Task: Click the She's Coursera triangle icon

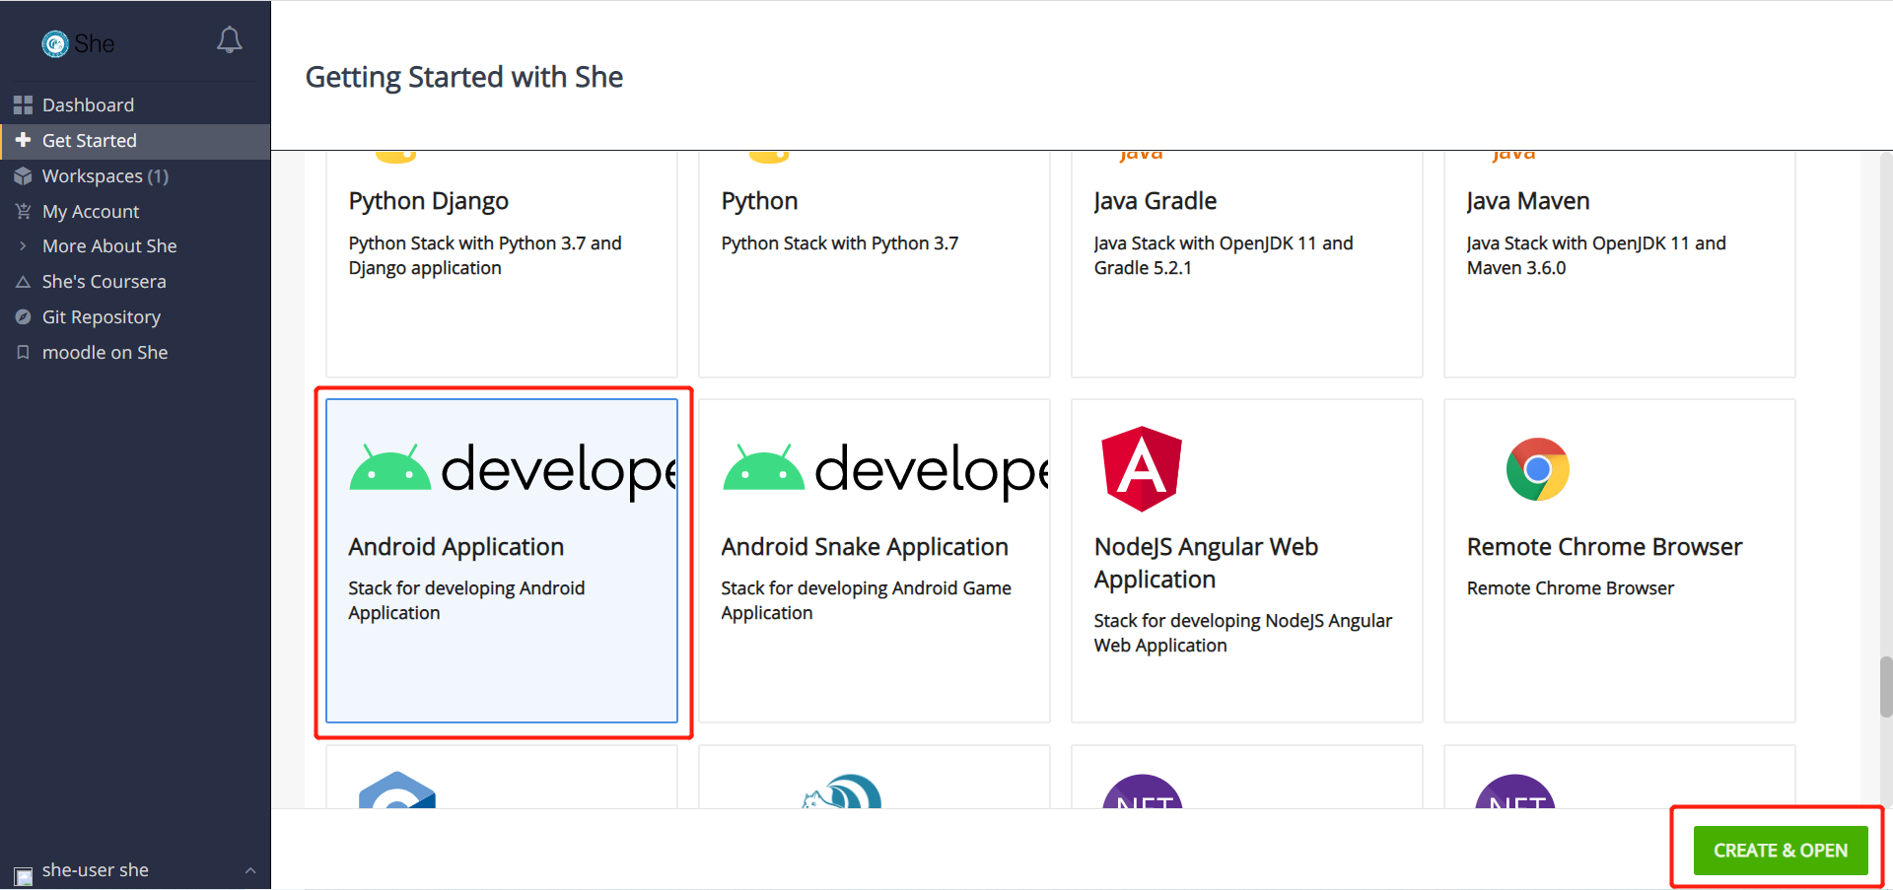Action: coord(23,282)
